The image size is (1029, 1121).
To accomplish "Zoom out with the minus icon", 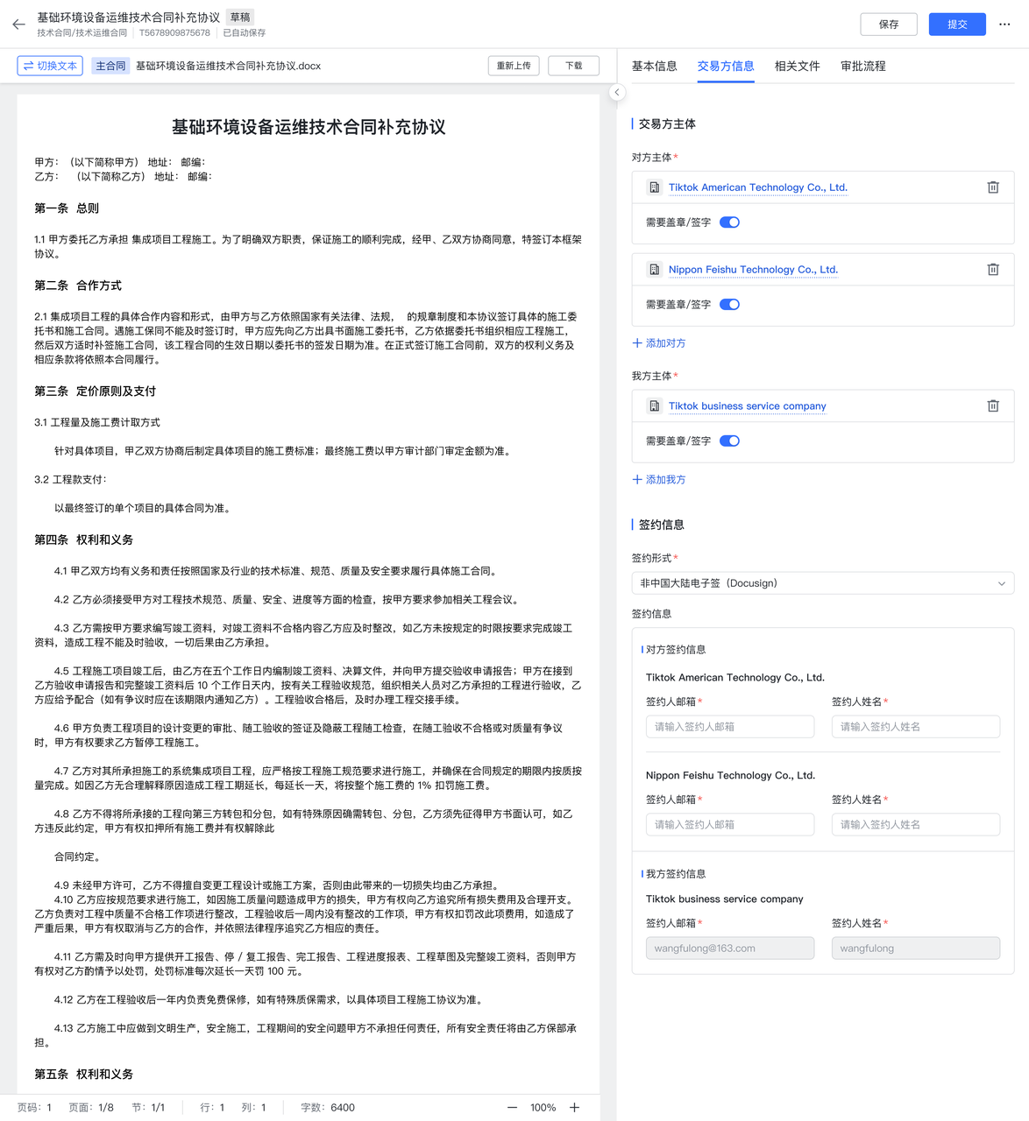I will [512, 1107].
